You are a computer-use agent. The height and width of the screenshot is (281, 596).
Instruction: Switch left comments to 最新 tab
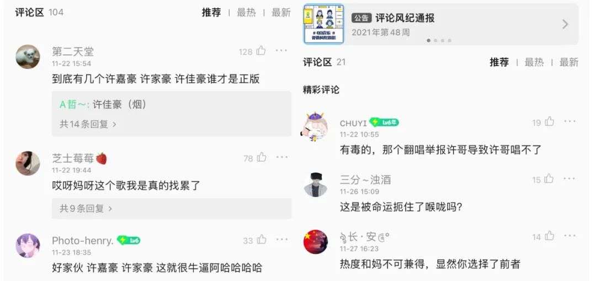click(281, 13)
